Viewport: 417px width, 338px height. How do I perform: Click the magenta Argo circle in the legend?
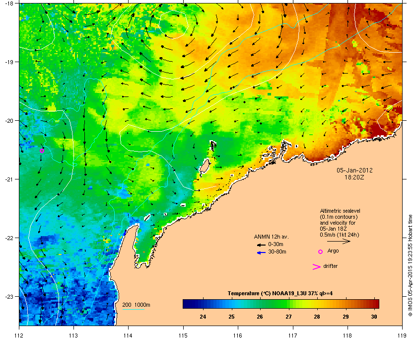(320, 252)
